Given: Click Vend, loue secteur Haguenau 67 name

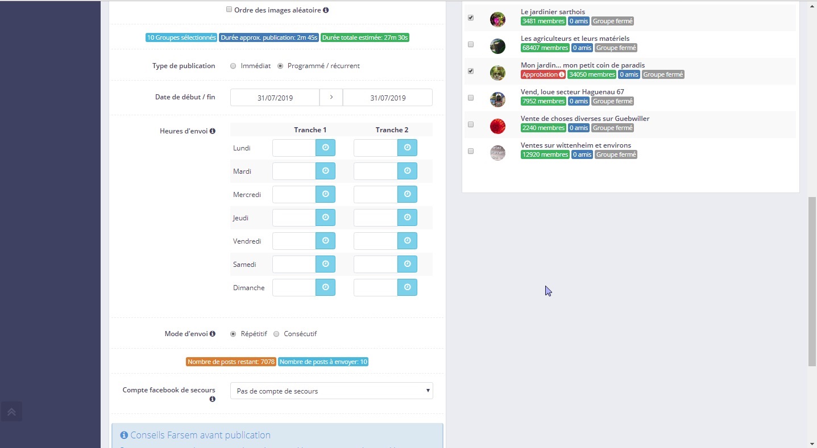Looking at the screenshot, I should coord(572,91).
